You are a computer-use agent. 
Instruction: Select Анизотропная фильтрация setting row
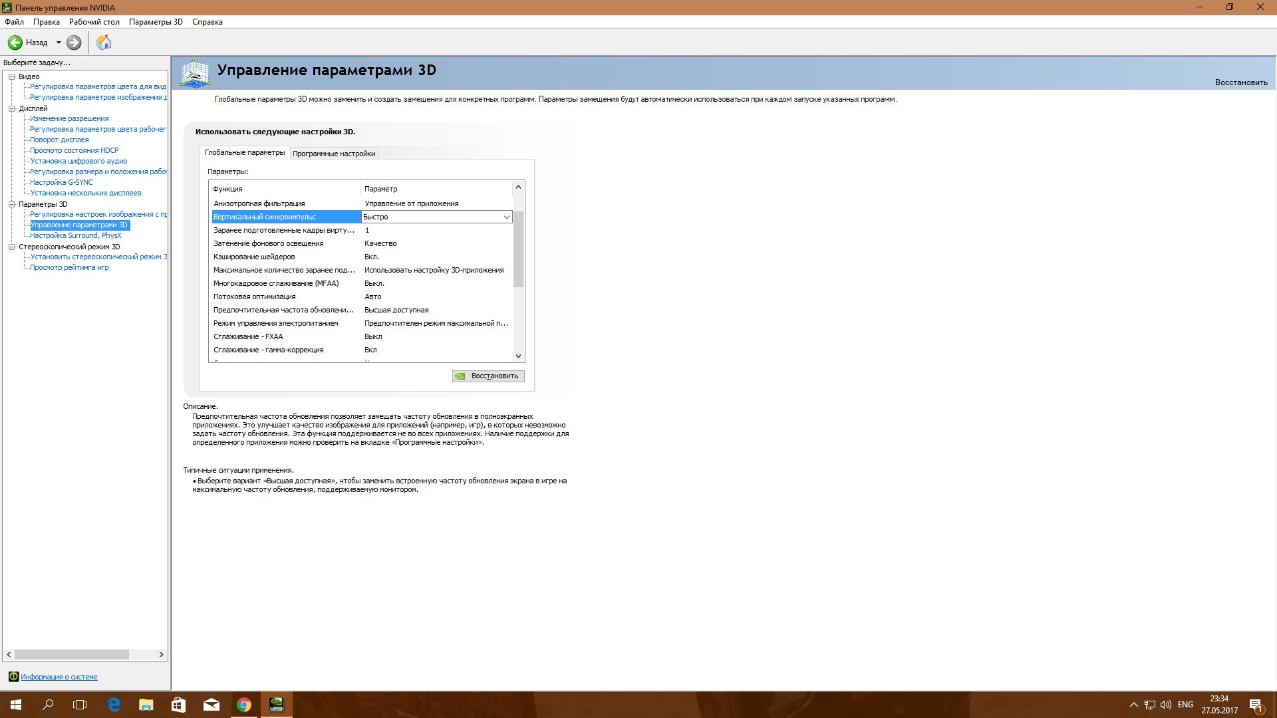tap(362, 203)
